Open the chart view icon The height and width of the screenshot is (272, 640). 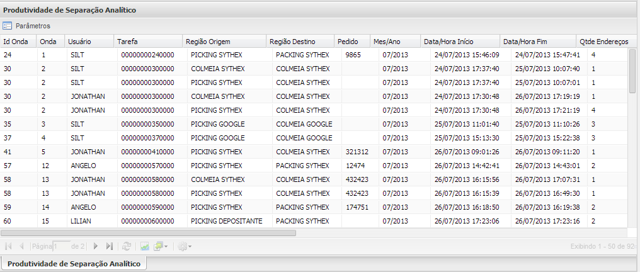coord(144,246)
